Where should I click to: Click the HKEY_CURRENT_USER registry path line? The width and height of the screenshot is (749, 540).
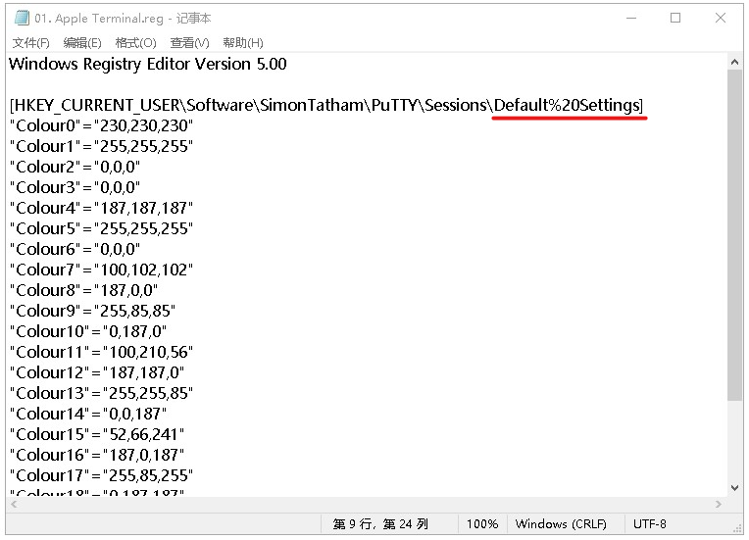[326, 105]
